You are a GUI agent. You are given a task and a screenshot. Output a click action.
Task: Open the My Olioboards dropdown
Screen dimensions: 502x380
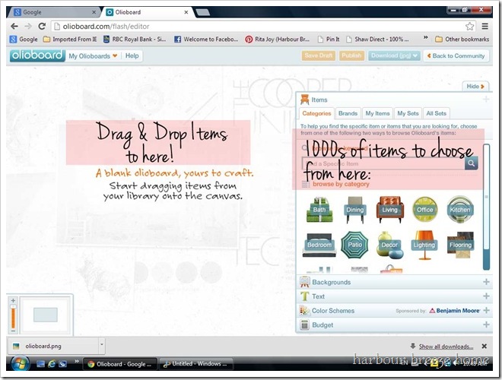coord(93,56)
